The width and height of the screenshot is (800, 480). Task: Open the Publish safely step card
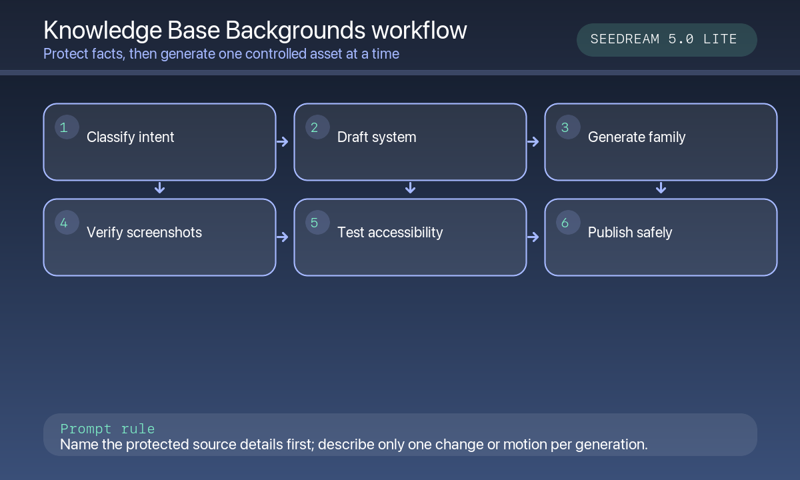click(661, 237)
